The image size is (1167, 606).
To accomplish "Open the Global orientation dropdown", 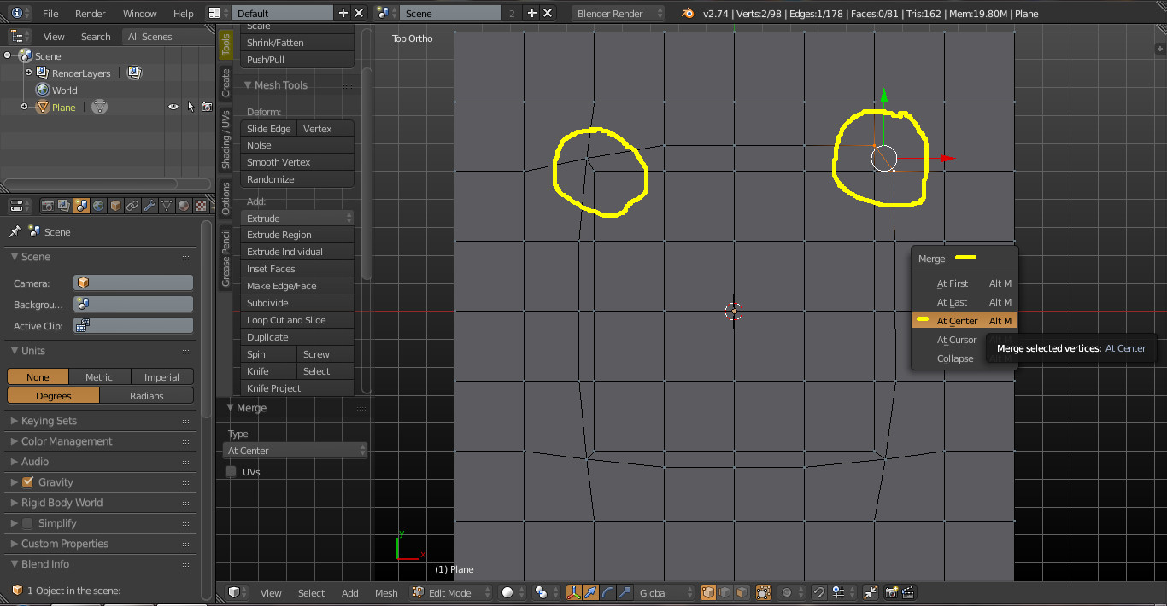I will click(665, 592).
